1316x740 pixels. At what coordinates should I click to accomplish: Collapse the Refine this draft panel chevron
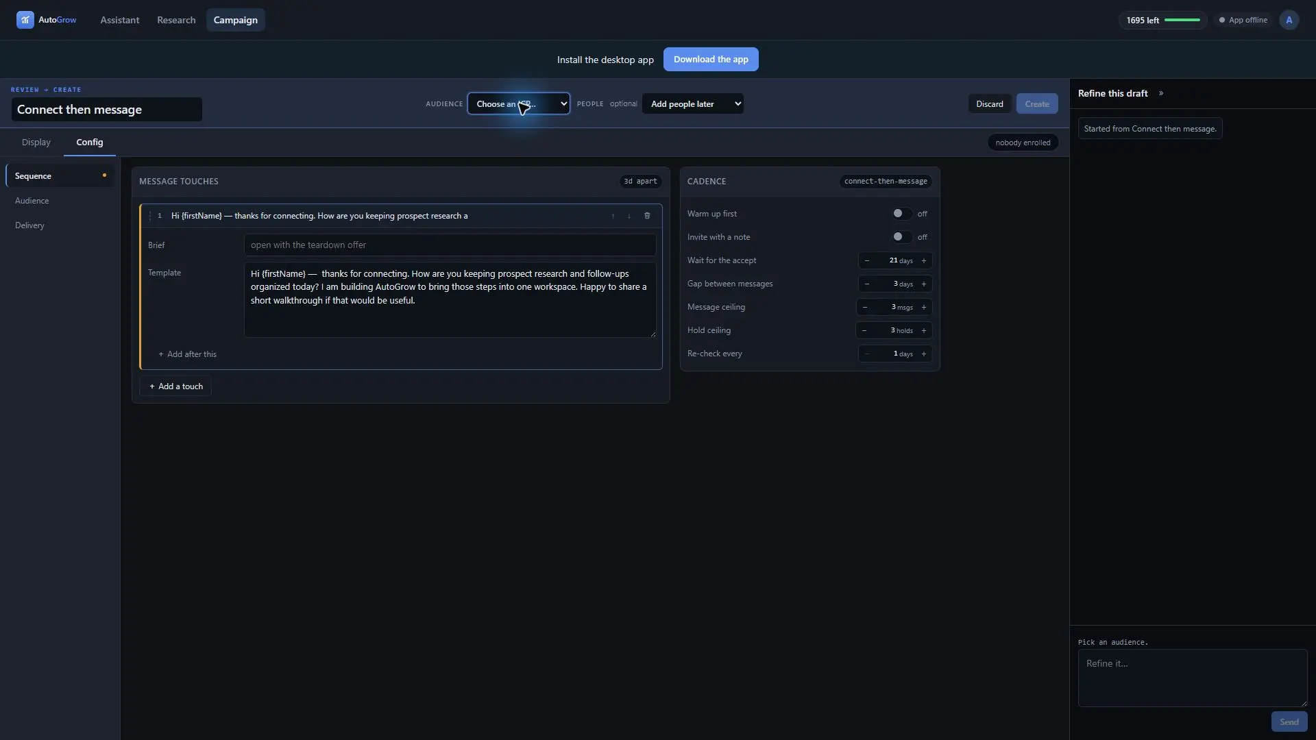(1161, 93)
